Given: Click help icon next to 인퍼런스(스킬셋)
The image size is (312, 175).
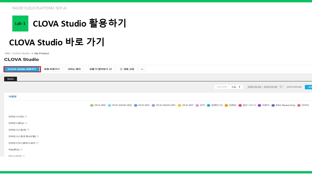Looking at the screenshot, I should click(x=28, y=130).
